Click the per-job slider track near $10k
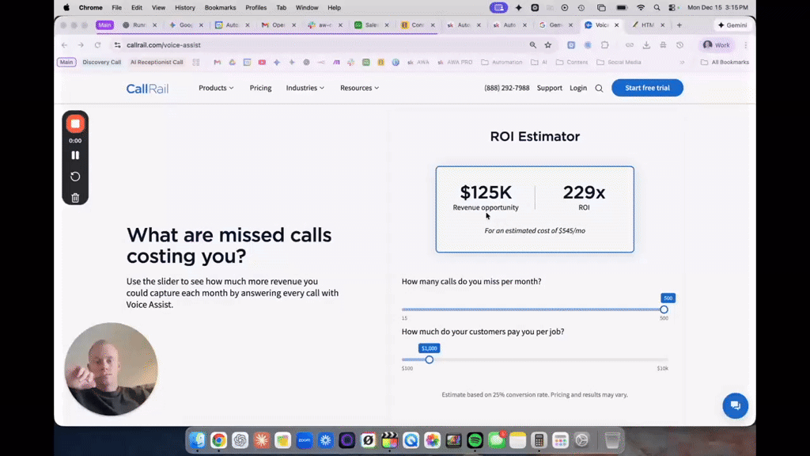The height and width of the screenshot is (456, 810). point(664,360)
